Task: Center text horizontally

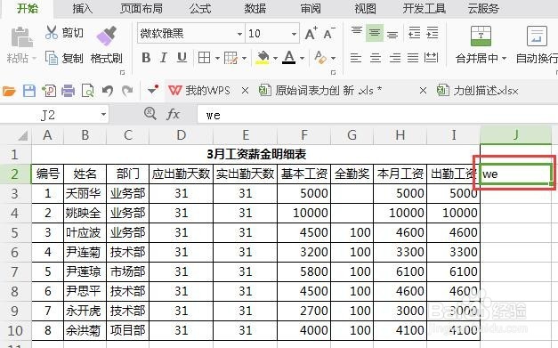Action: [376, 58]
